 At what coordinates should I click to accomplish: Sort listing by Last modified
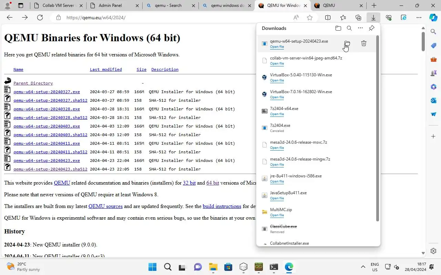tap(106, 69)
